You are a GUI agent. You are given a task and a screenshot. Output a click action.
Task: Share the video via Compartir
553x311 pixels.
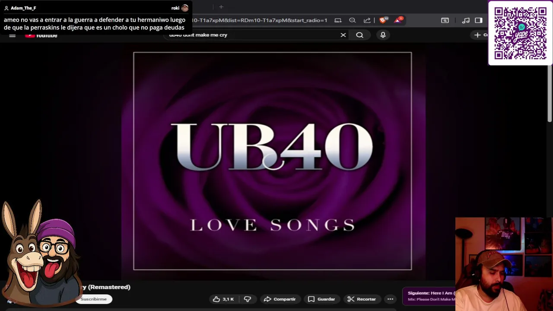(280, 299)
